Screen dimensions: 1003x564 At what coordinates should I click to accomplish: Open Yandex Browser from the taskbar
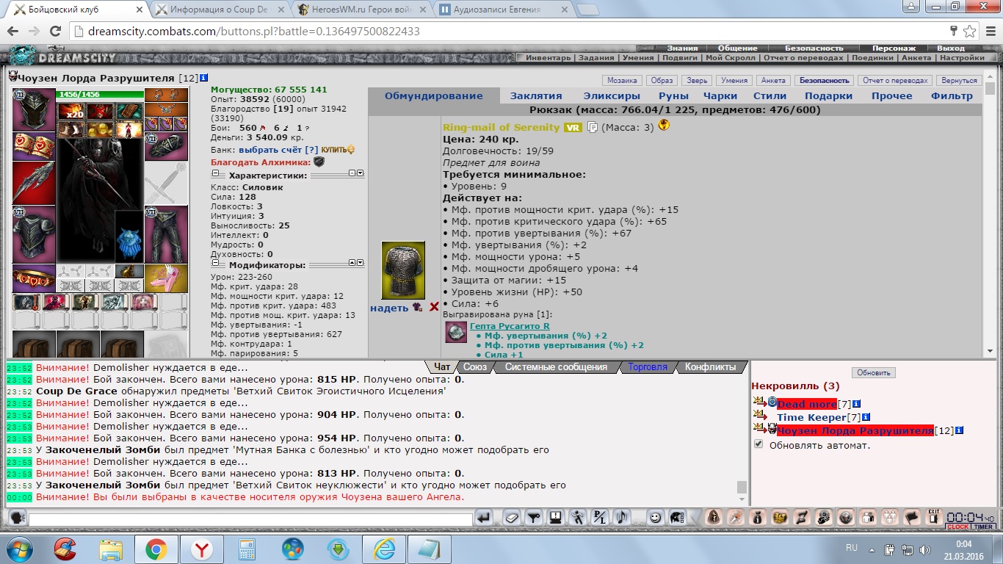point(201,549)
